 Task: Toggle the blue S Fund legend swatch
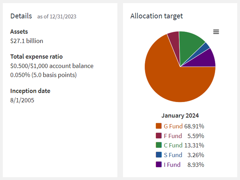(x=159, y=155)
